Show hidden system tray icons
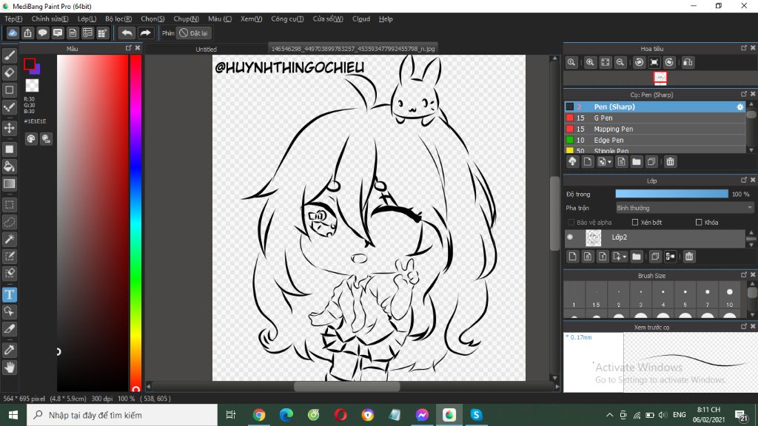This screenshot has height=426, width=758. (x=609, y=415)
